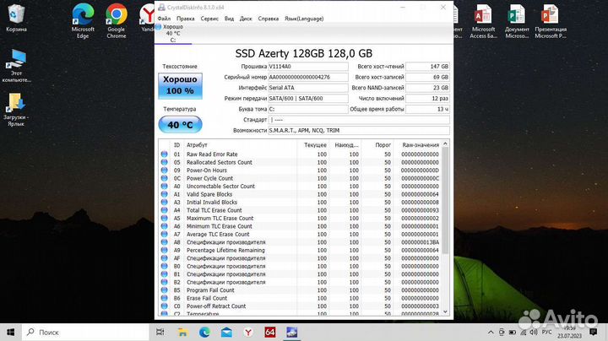The width and height of the screenshot is (608, 341).
Task: Click the Атрибут column header
Action: [197, 145]
